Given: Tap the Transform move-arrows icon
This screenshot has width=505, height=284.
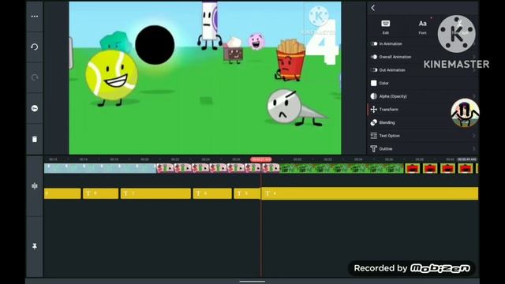Looking at the screenshot, I should [373, 110].
